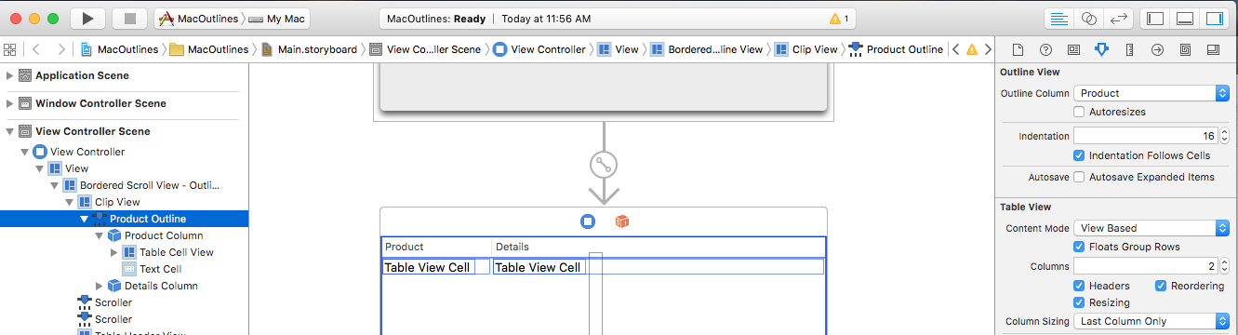Enable the Autoresizes checkbox
1238x335 pixels.
point(1079,112)
